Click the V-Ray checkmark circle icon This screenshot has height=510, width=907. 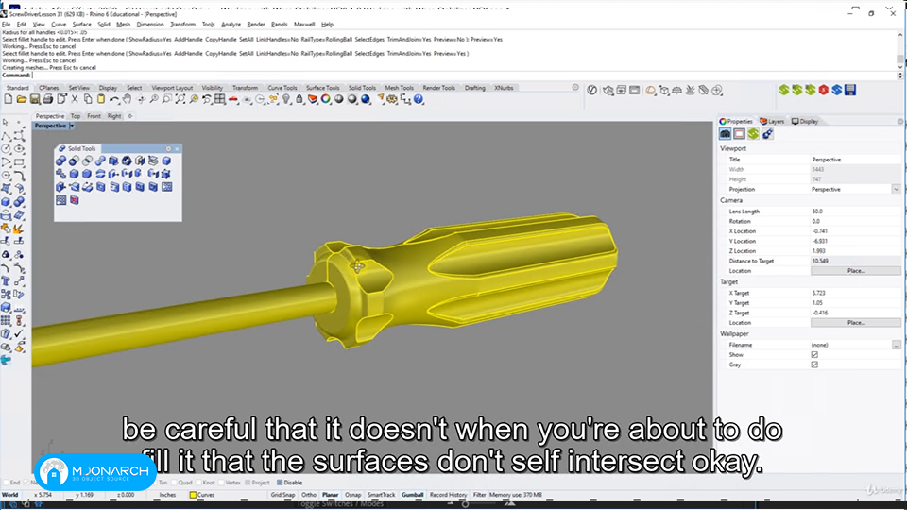coord(591,91)
